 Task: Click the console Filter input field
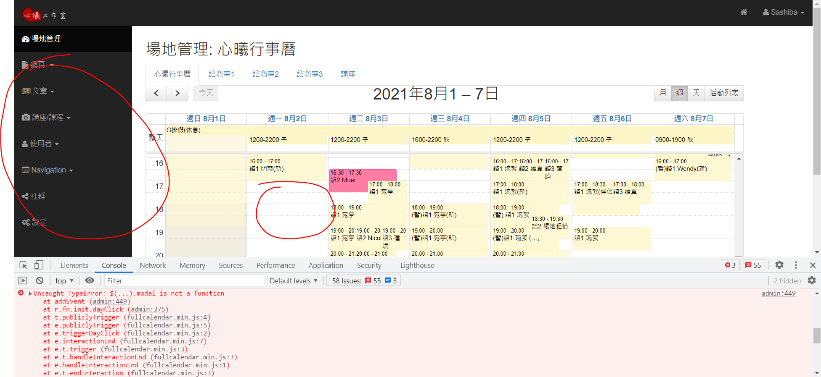click(184, 281)
